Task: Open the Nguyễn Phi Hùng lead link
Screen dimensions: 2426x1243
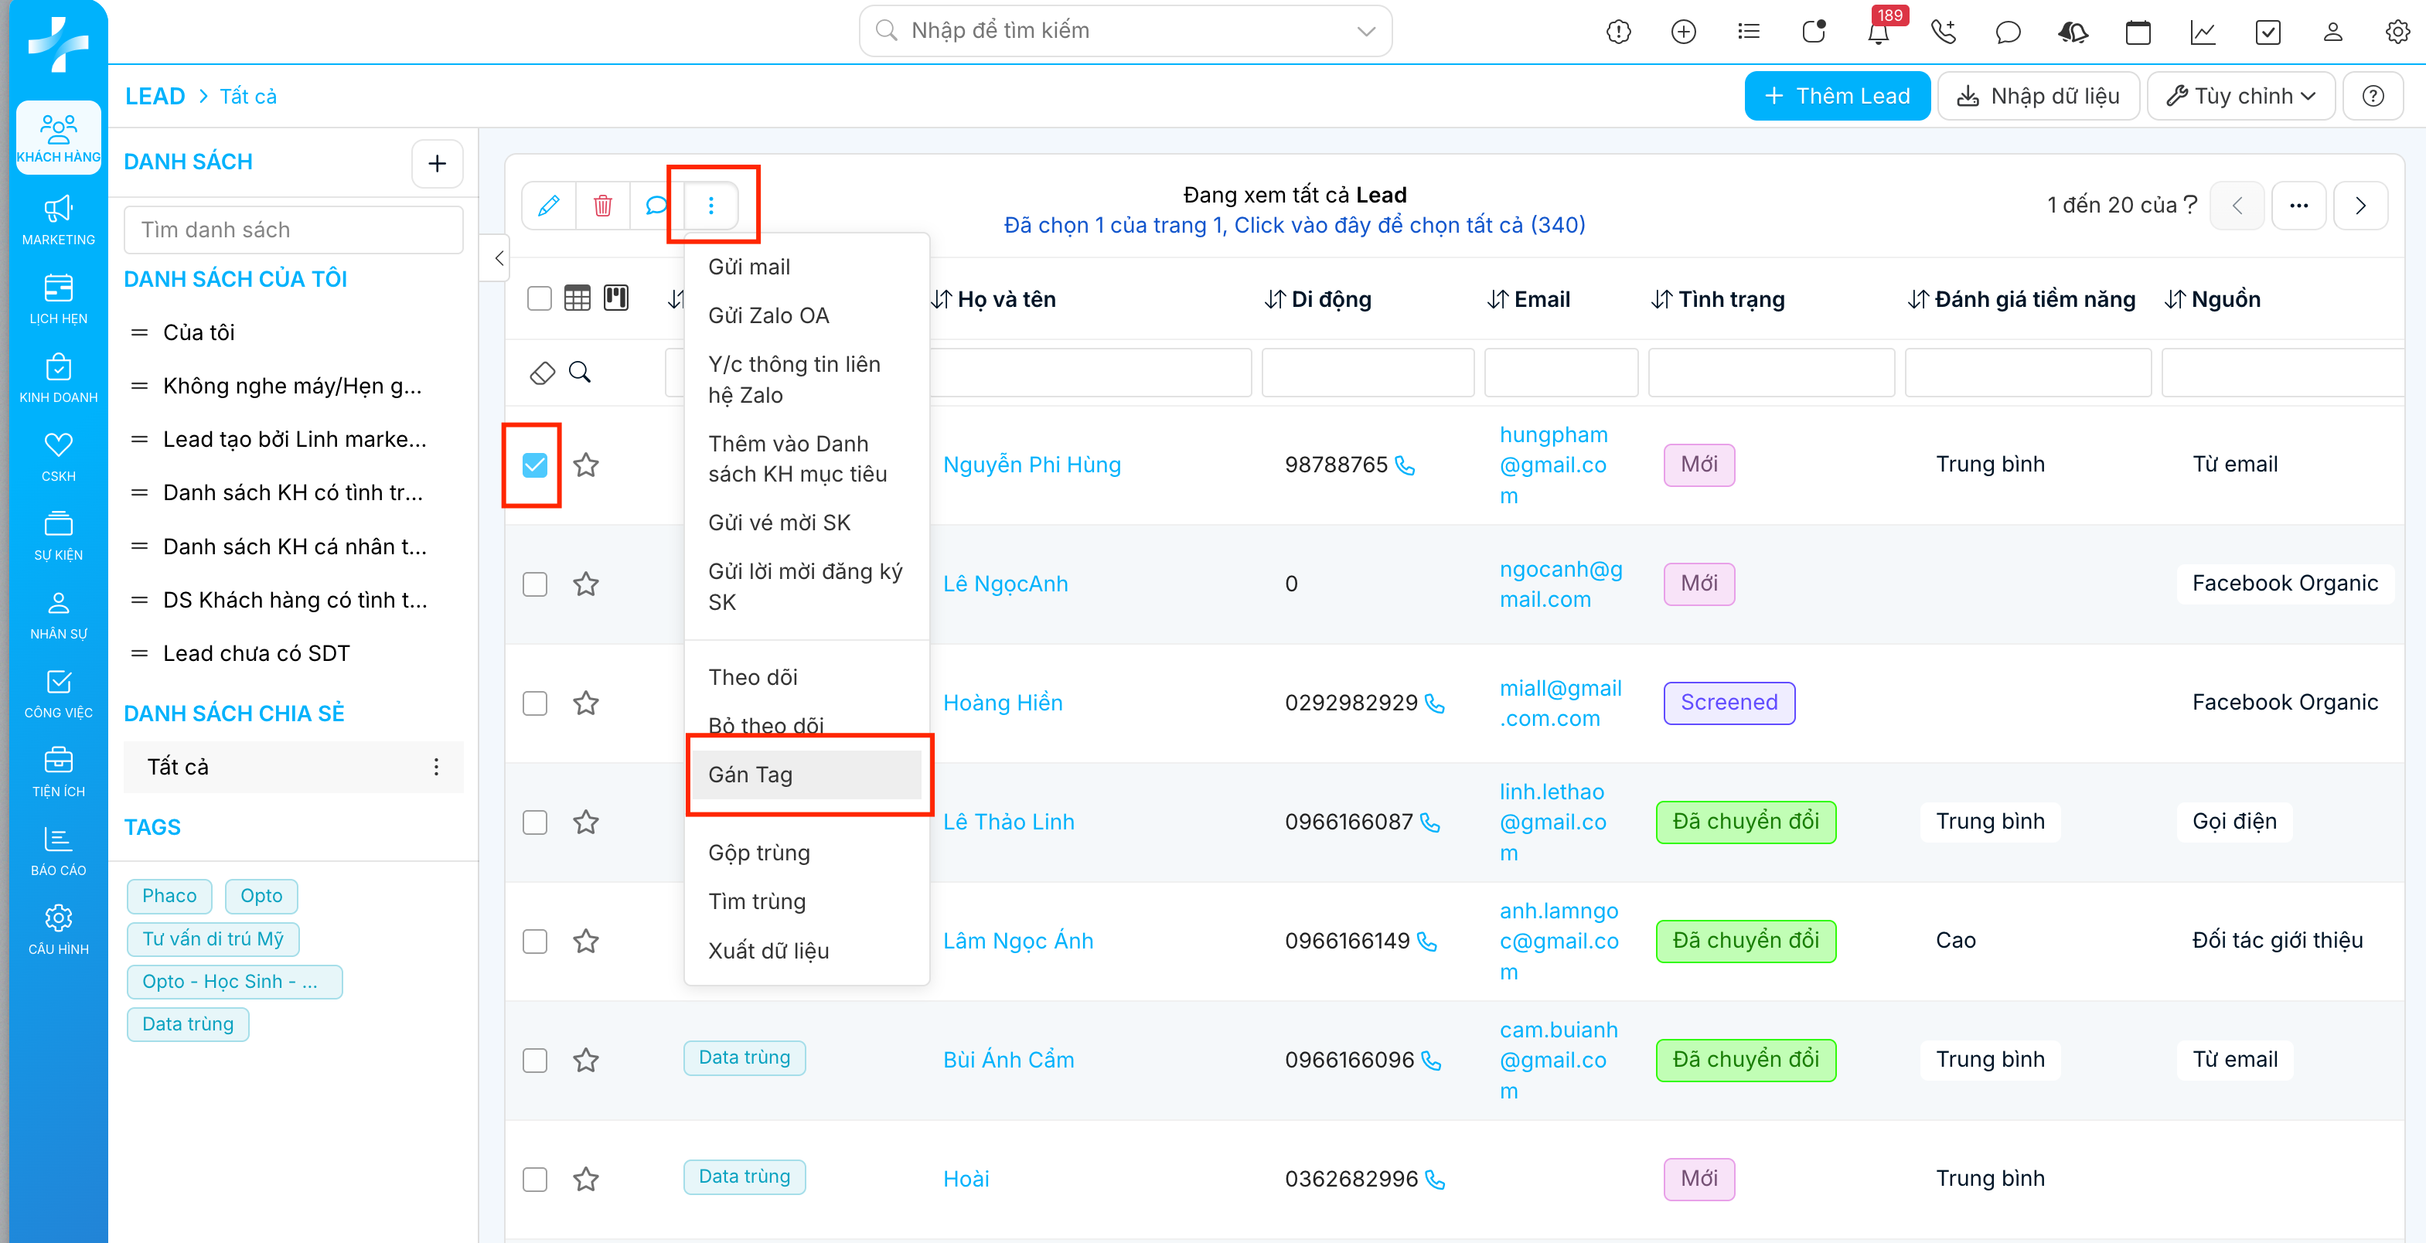Action: click(x=1031, y=465)
